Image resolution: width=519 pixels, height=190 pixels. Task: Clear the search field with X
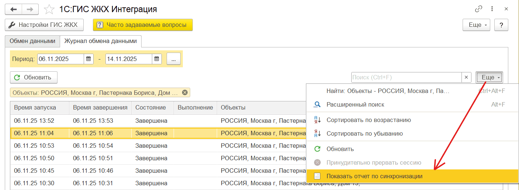click(x=466, y=77)
